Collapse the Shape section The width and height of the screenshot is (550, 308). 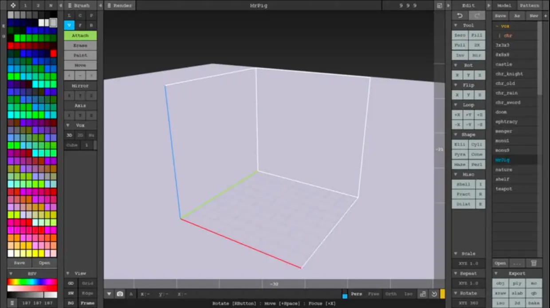click(x=456, y=134)
